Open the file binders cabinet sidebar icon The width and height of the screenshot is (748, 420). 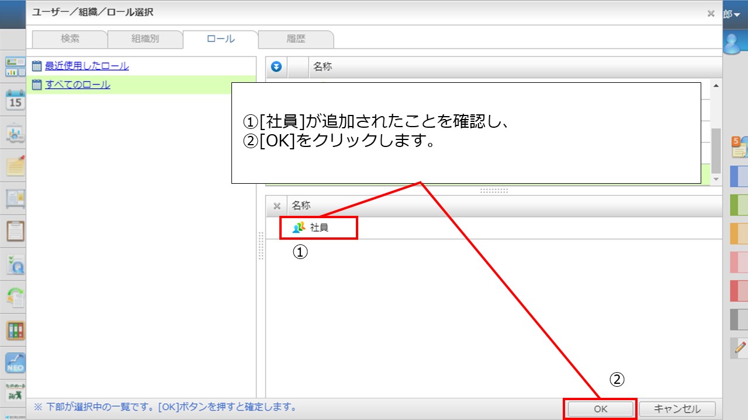pos(15,330)
